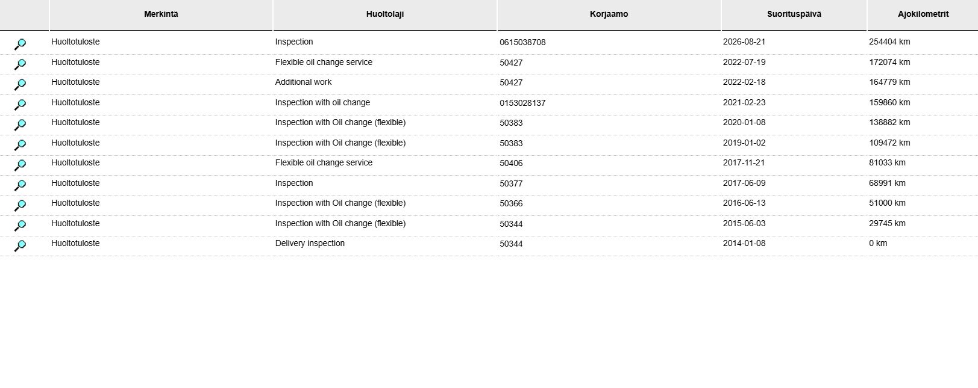Select the 254404 km mileage cell
Screen dimensions: 978x388
pos(889,42)
